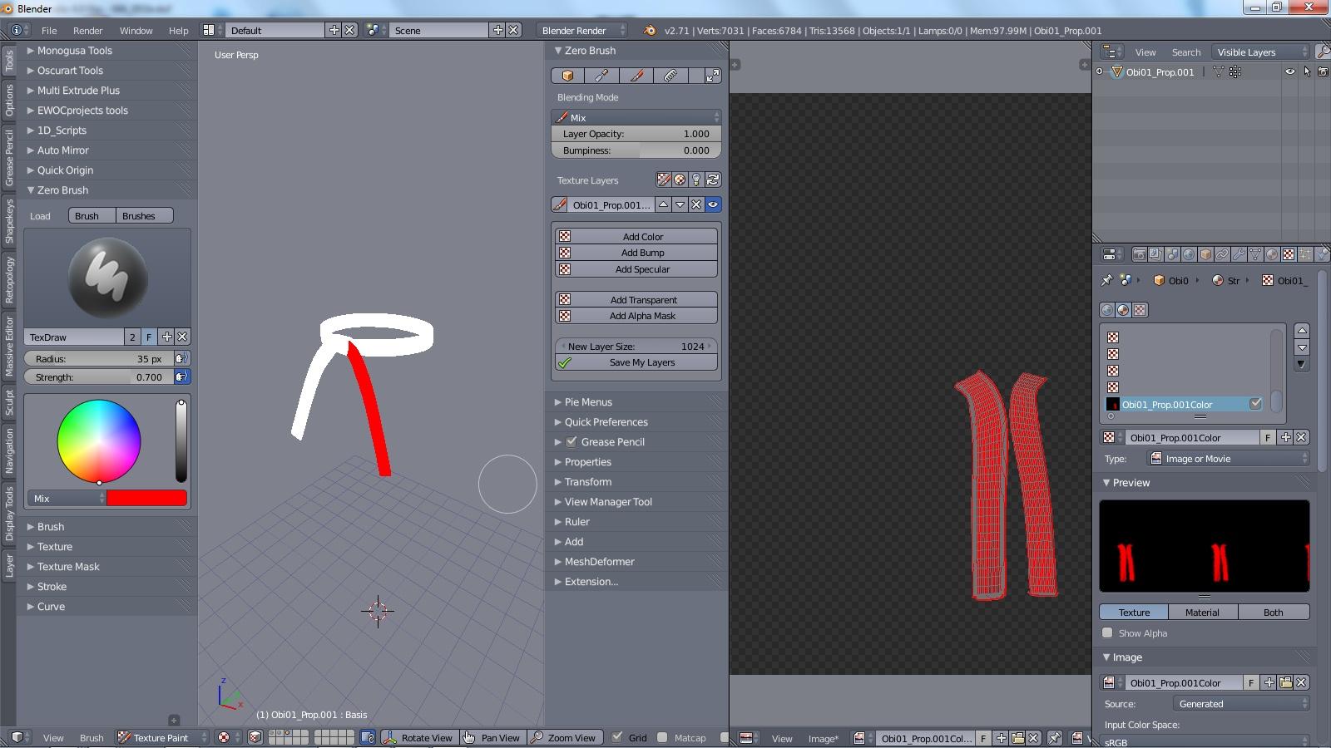The height and width of the screenshot is (748, 1331).
Task: Toggle the Obi01_Prop.001Color texture slot checkbox
Action: click(x=1255, y=404)
